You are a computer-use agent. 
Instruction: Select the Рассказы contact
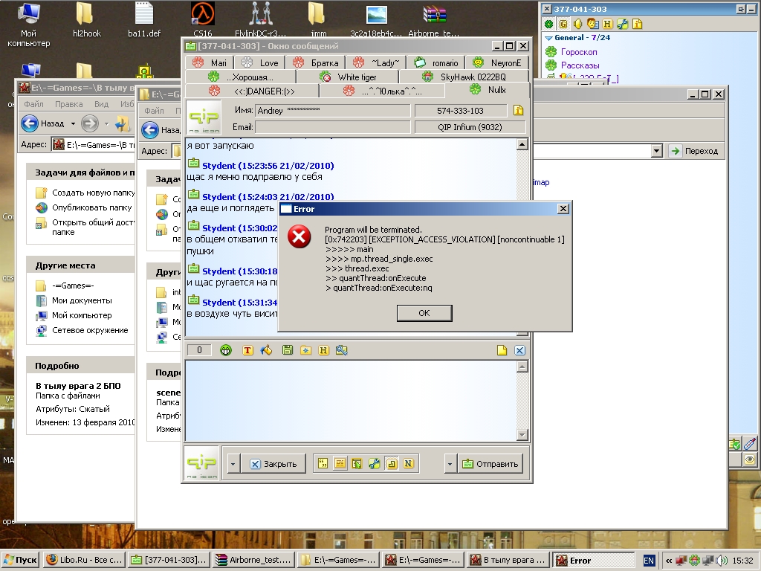580,65
